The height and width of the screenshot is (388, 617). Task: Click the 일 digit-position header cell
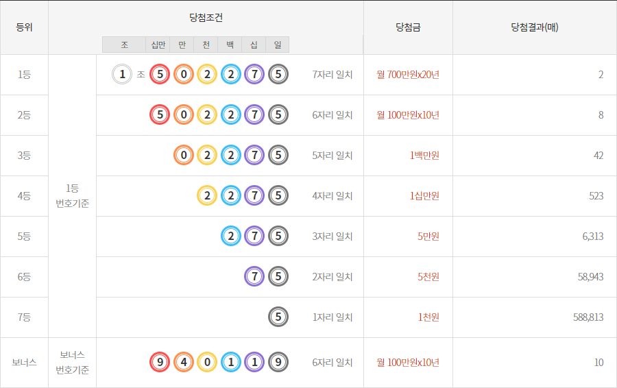[x=278, y=45]
